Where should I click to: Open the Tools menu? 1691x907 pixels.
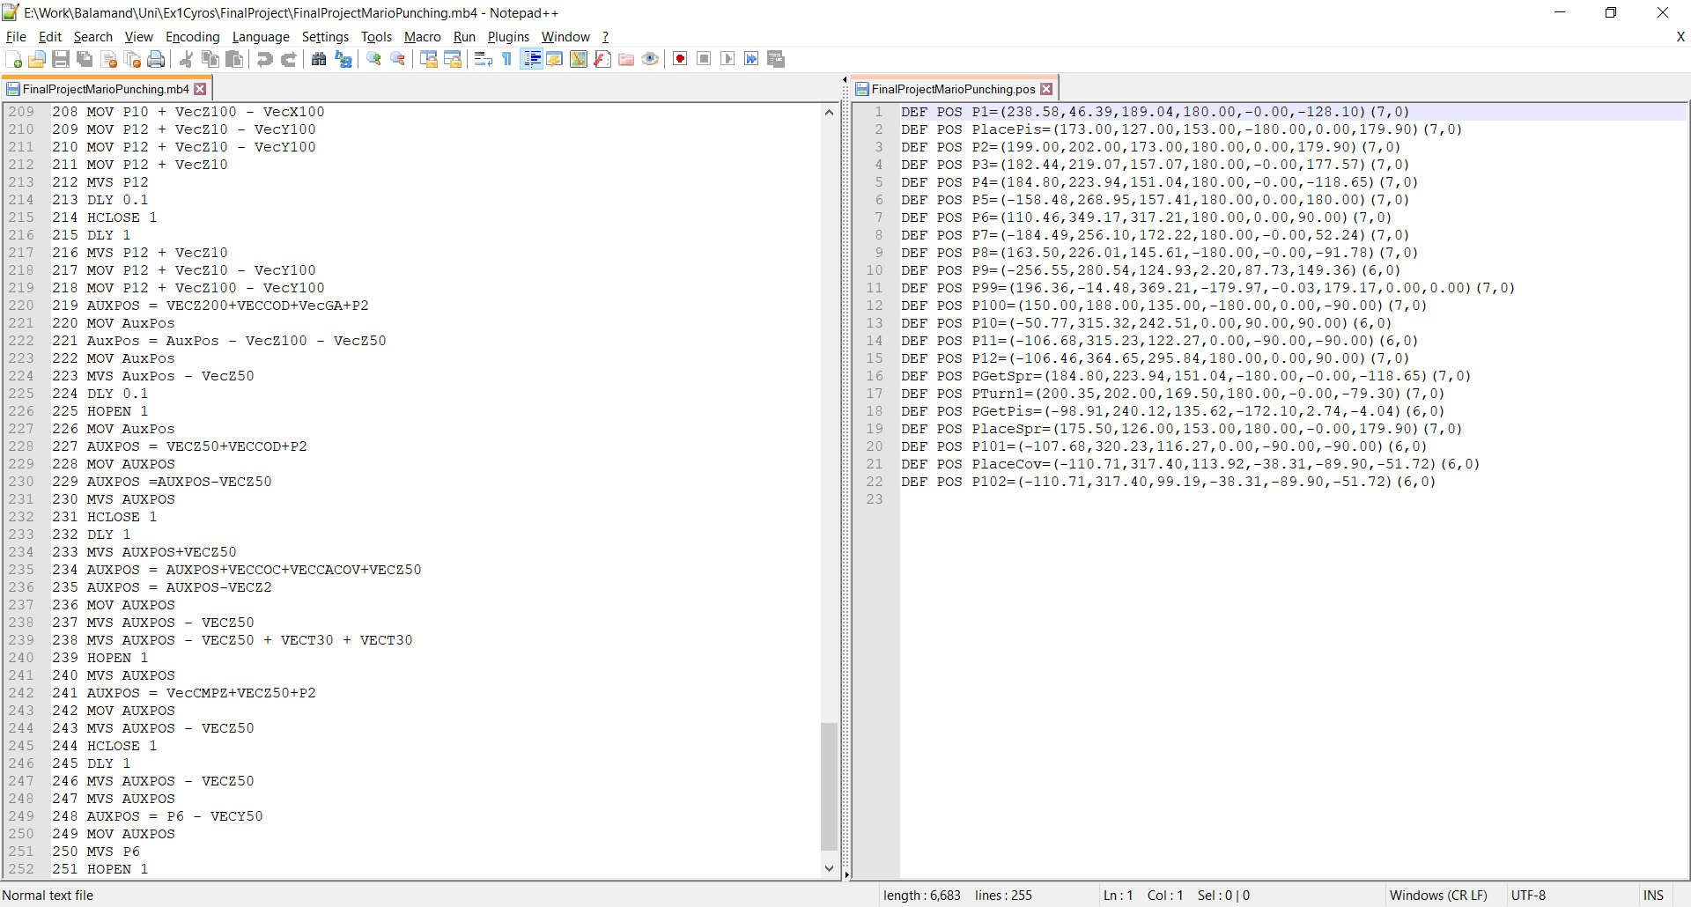click(376, 37)
